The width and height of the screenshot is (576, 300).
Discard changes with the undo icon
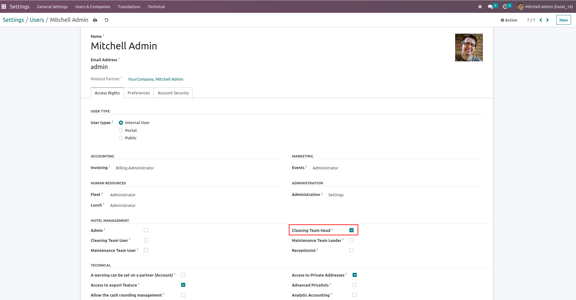click(106, 20)
